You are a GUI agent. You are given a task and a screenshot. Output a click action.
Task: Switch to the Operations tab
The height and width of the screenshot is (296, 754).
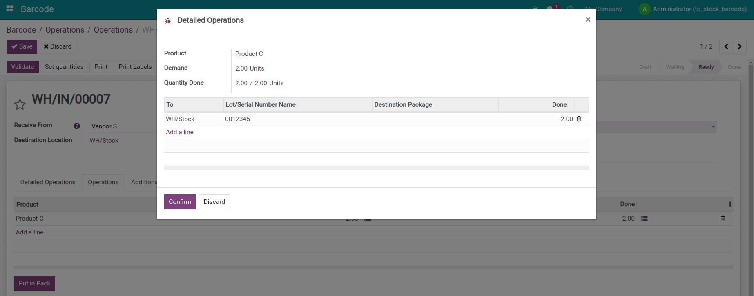103,182
